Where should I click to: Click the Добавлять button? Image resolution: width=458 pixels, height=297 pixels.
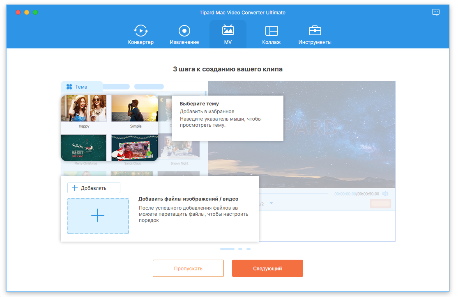(x=94, y=188)
